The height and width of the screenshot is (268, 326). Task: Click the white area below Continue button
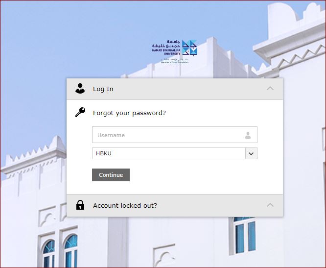pos(175,188)
